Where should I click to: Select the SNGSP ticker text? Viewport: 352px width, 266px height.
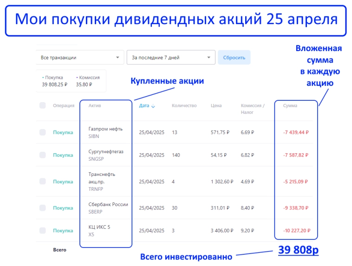click(96, 159)
